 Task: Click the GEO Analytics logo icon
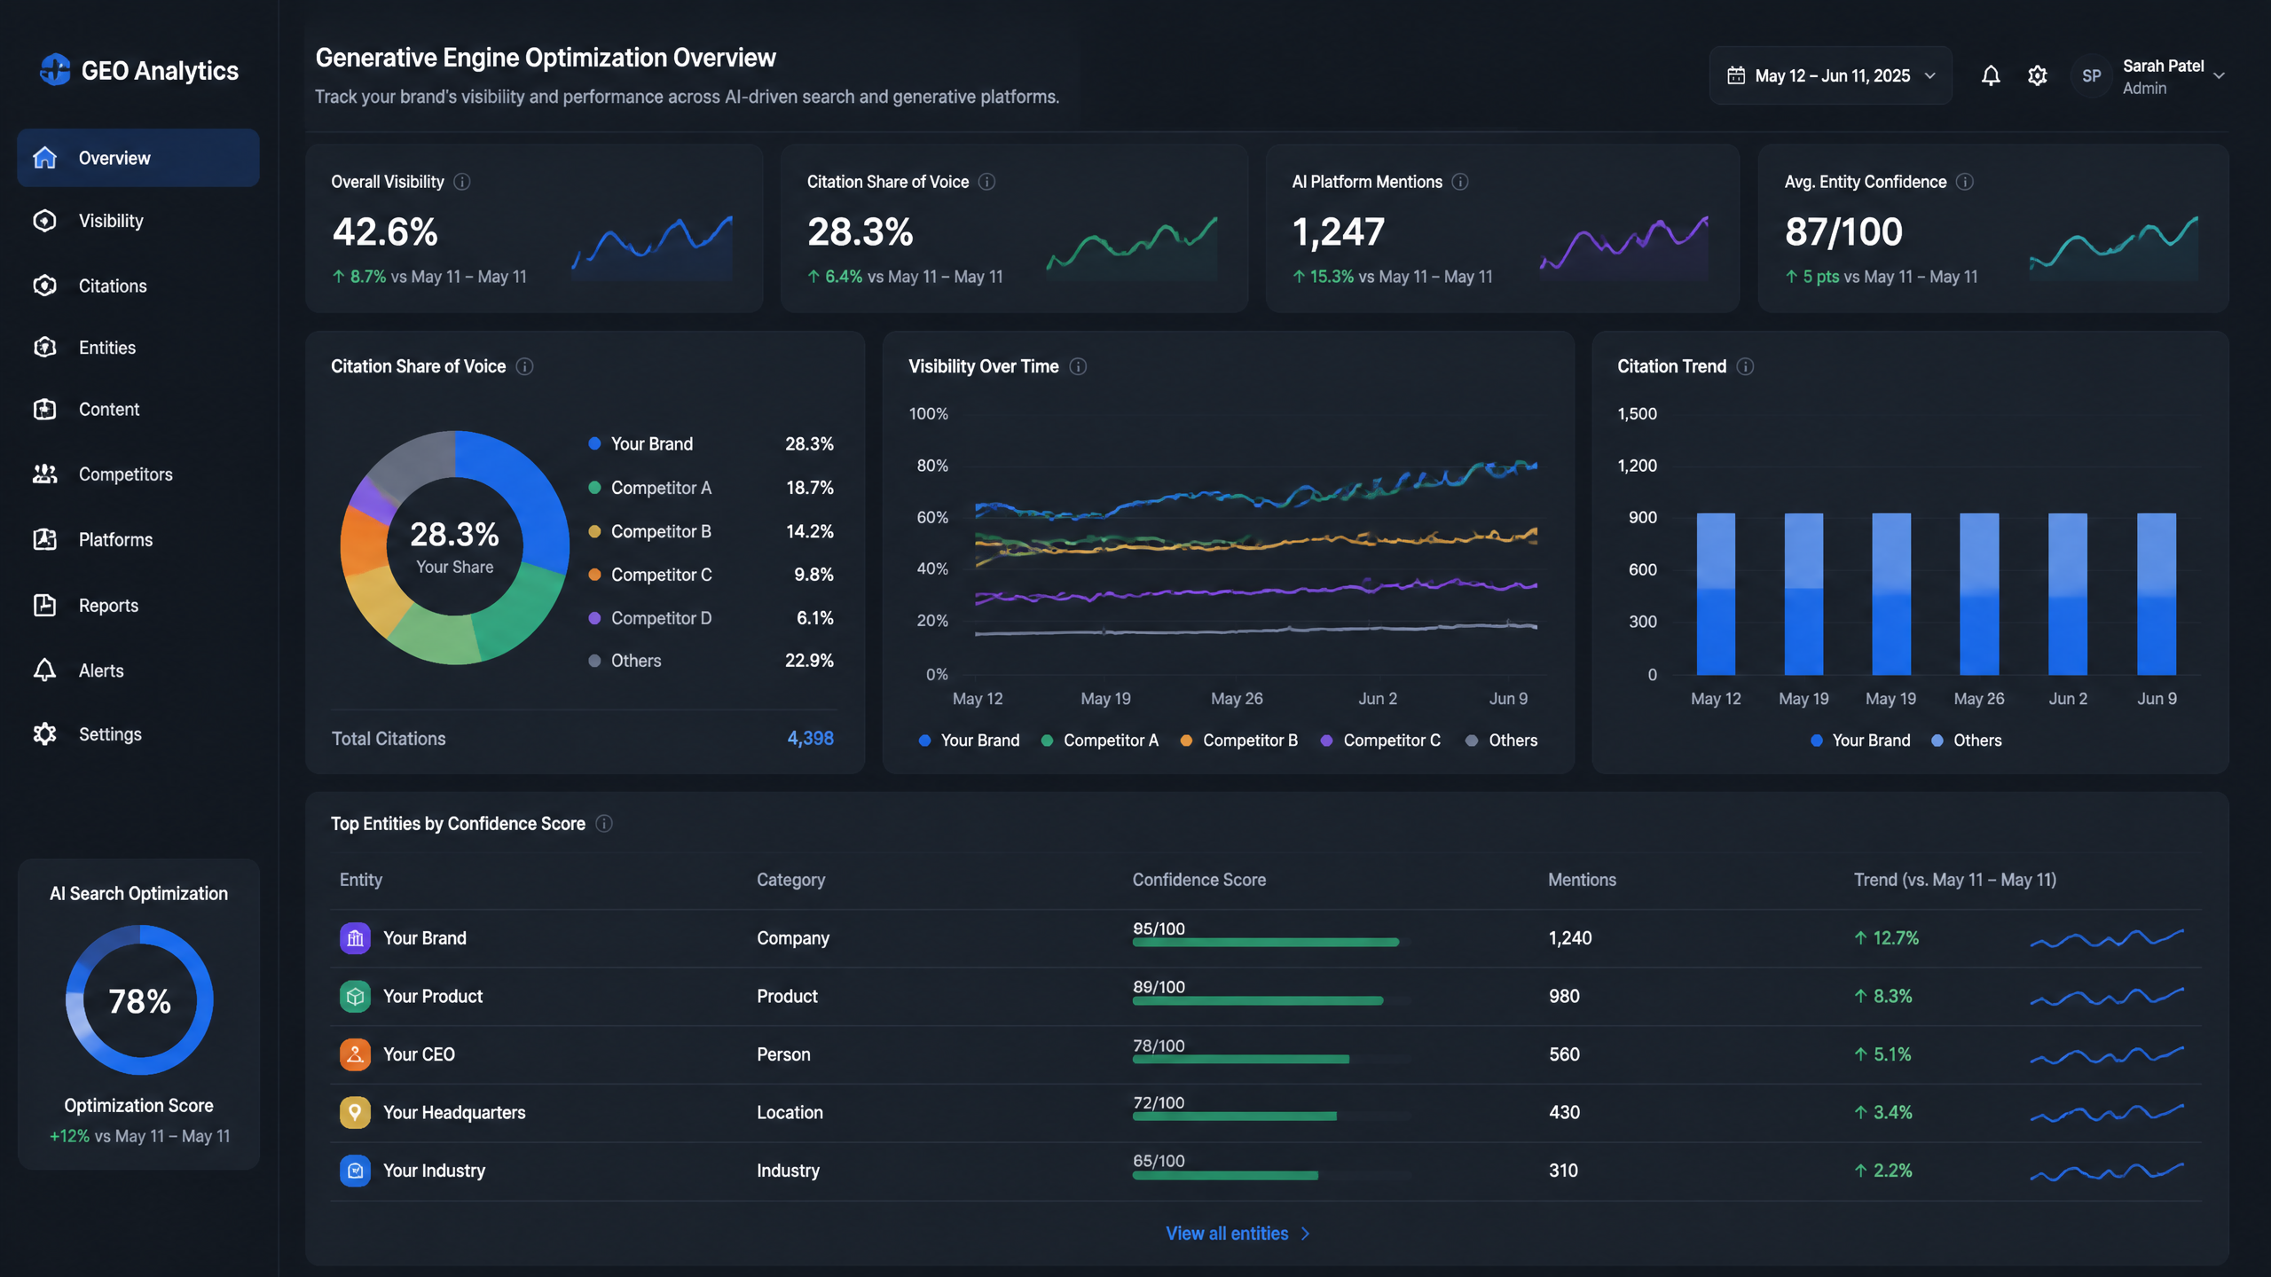coord(55,70)
